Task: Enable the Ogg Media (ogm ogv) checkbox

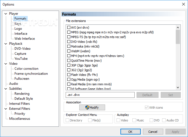Action: (69, 79)
